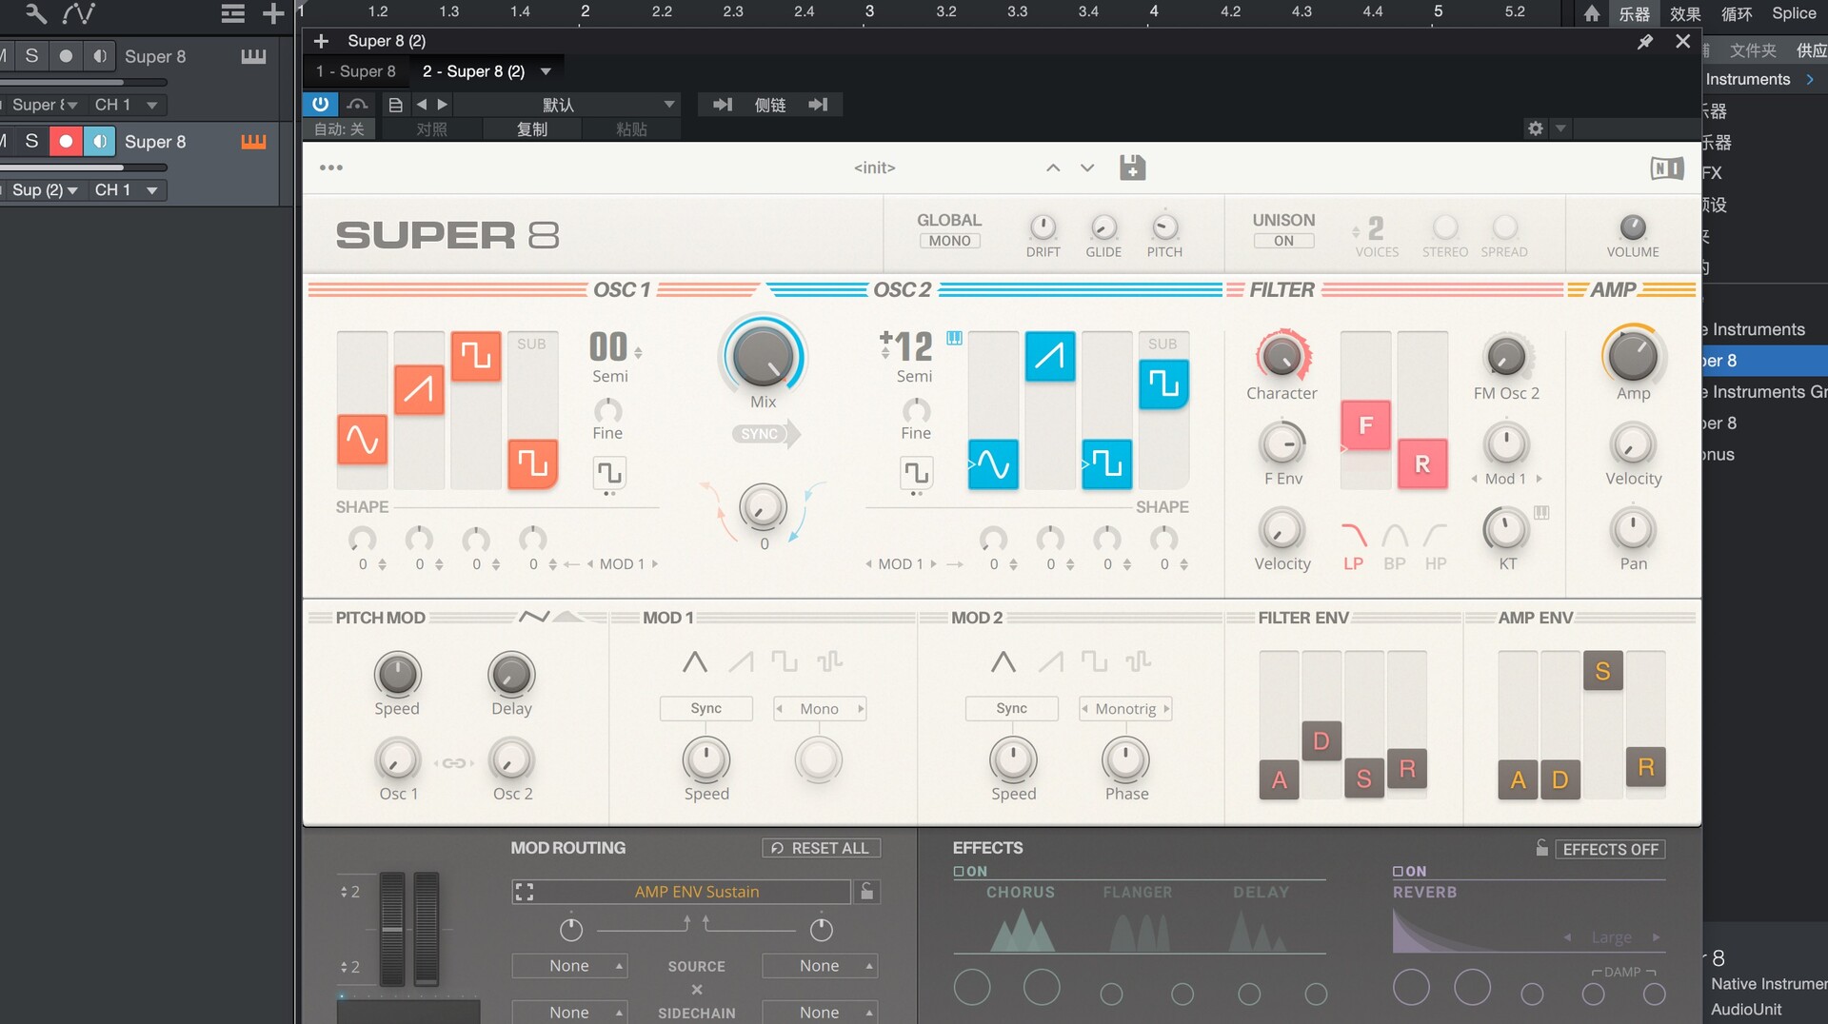Image resolution: width=1828 pixels, height=1024 pixels.
Task: Select the OSC 1 sawtooth wave shape
Action: pyautogui.click(x=419, y=389)
